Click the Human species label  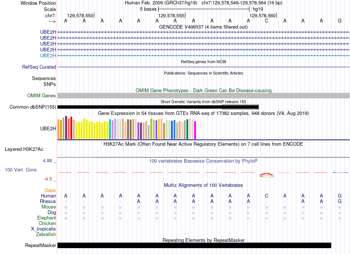[x=48, y=196]
